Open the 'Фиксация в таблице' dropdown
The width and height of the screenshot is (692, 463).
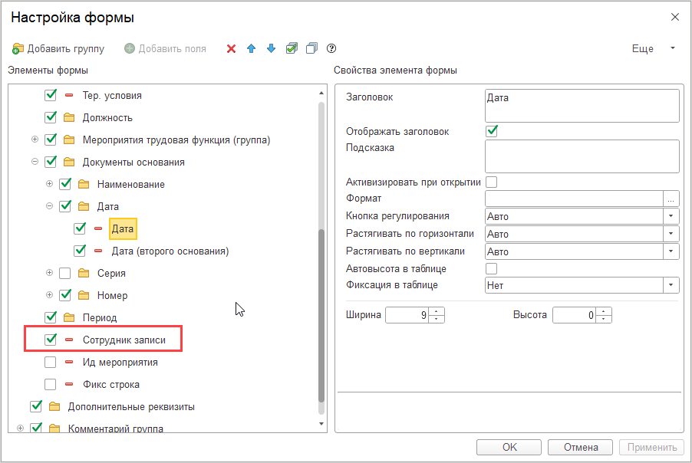(x=671, y=285)
